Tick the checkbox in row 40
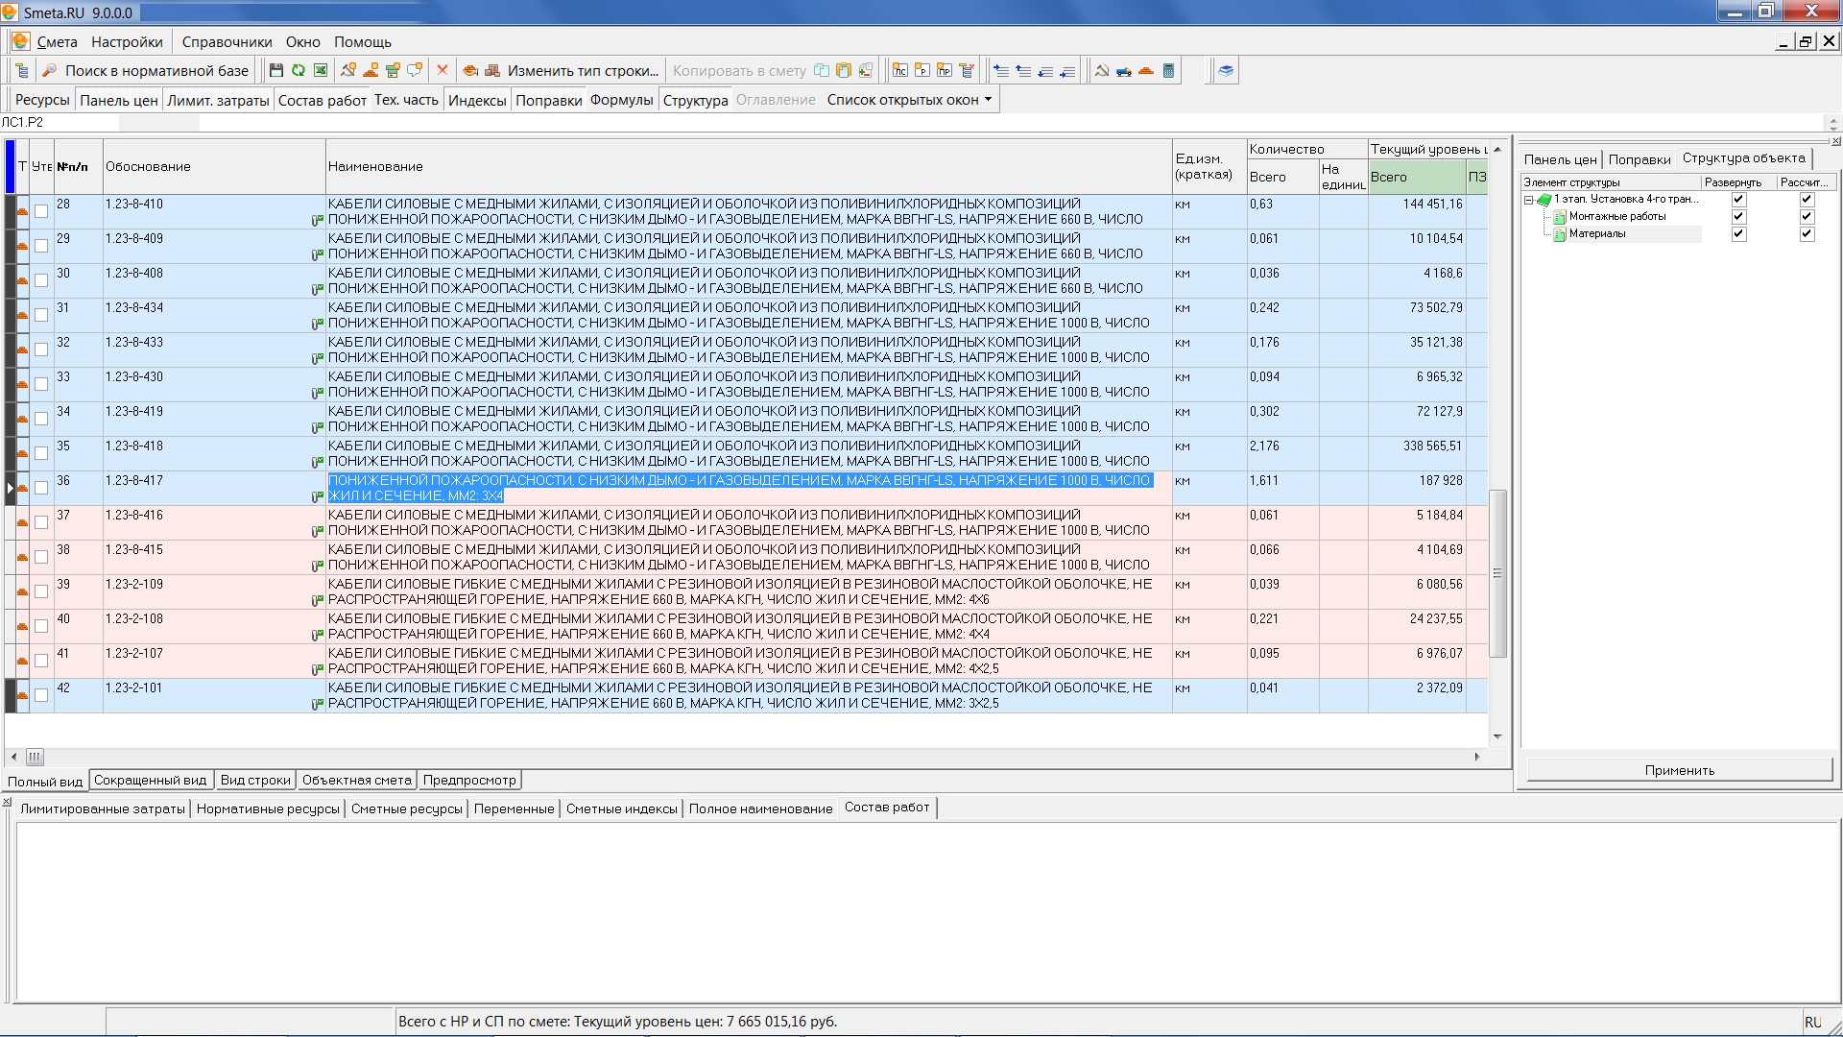1843x1037 pixels. [x=41, y=626]
